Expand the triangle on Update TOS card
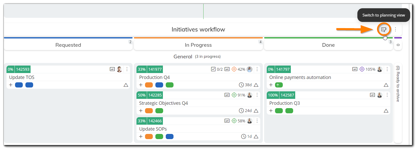 point(126,85)
